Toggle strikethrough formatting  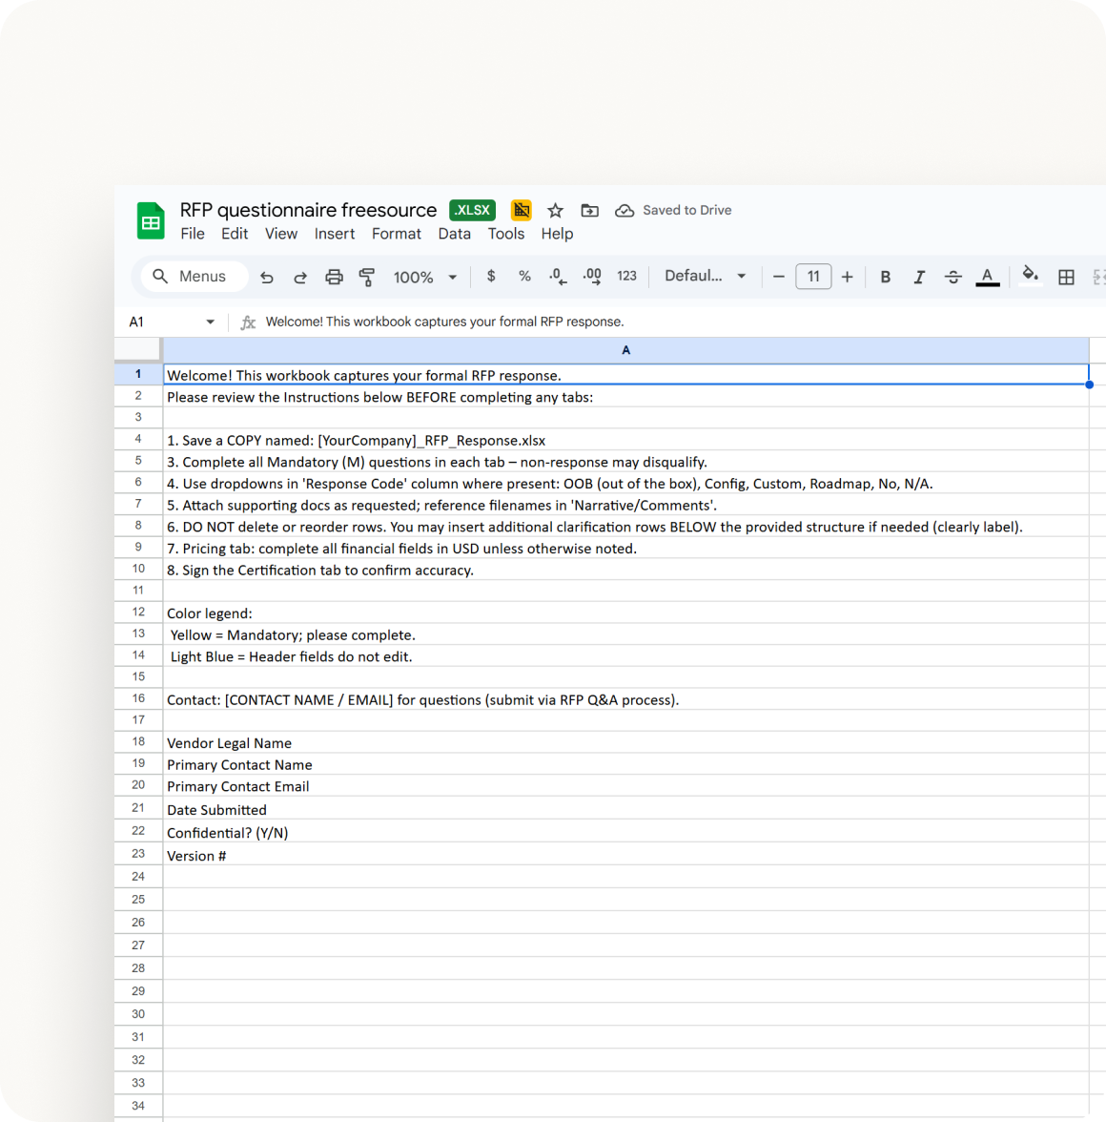953,277
